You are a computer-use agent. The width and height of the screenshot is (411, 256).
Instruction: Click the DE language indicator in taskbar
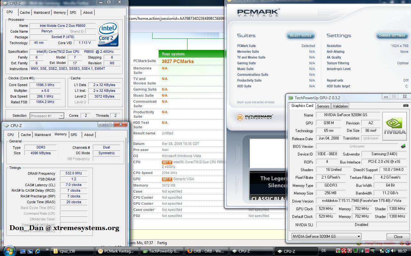(324, 251)
